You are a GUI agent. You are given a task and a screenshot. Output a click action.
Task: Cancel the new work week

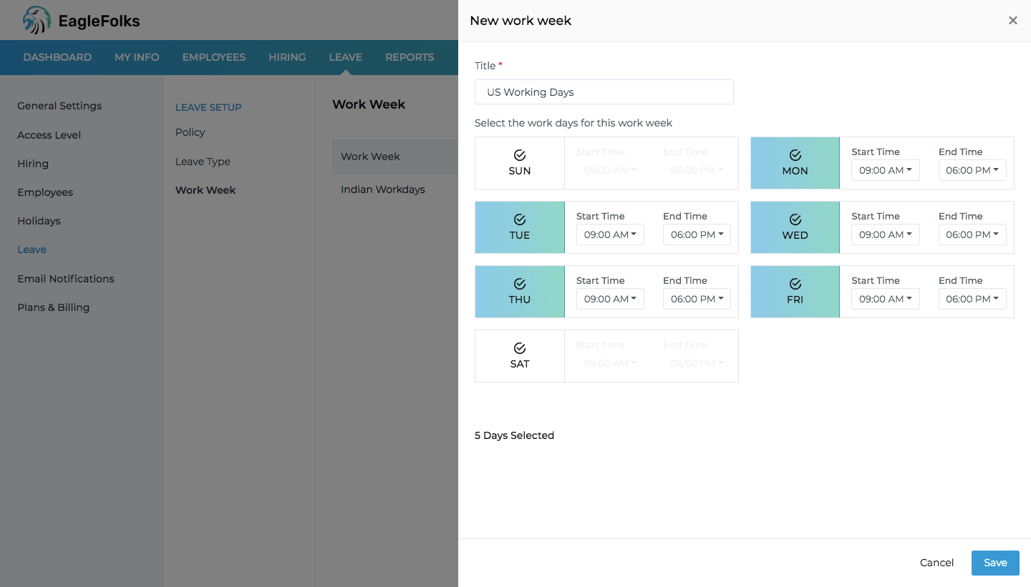pyautogui.click(x=936, y=563)
